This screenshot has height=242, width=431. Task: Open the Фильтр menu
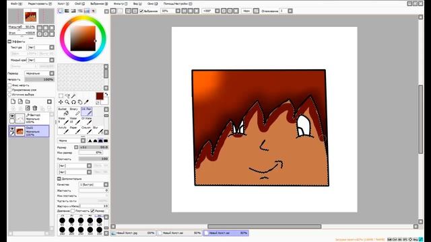pos(121,4)
